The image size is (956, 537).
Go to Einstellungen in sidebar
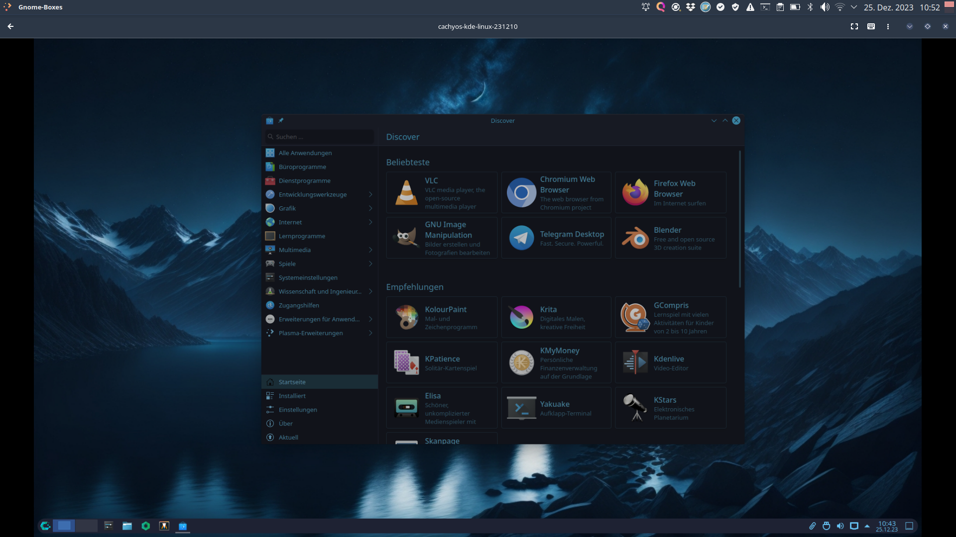tap(298, 410)
